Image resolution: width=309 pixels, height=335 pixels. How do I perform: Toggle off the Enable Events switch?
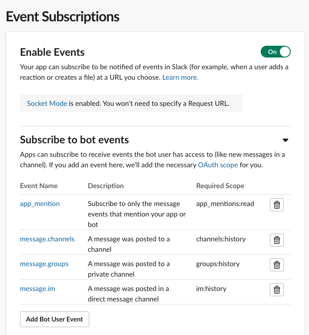(275, 52)
